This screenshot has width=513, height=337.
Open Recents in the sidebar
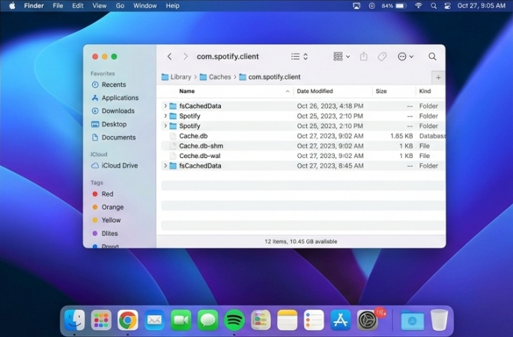[109, 85]
